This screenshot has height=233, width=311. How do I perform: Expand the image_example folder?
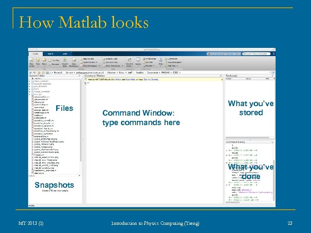[x=29, y=92]
